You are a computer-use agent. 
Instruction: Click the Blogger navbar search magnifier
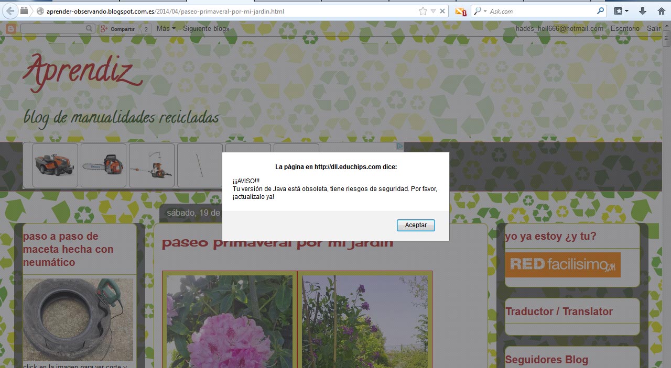point(90,29)
